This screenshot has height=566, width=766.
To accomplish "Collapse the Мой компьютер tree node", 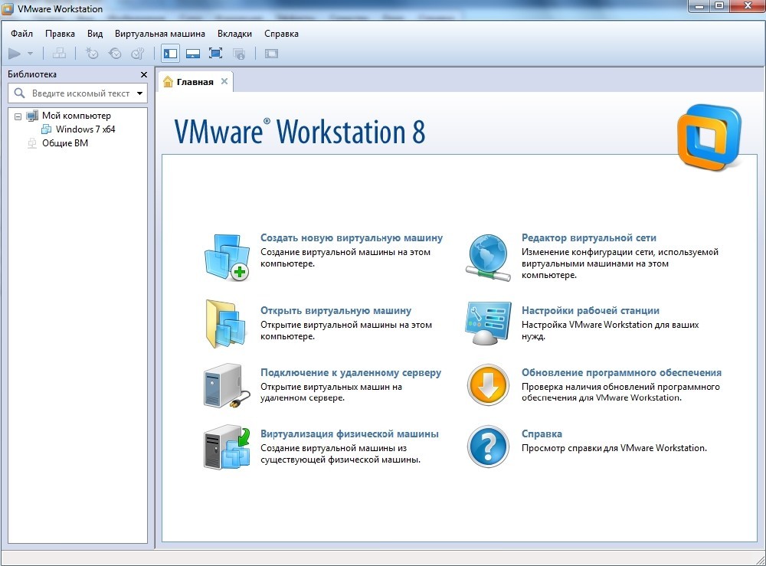I will 18,116.
